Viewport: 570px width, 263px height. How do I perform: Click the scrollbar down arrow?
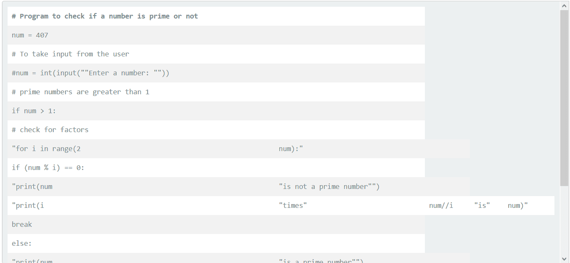(x=564, y=258)
